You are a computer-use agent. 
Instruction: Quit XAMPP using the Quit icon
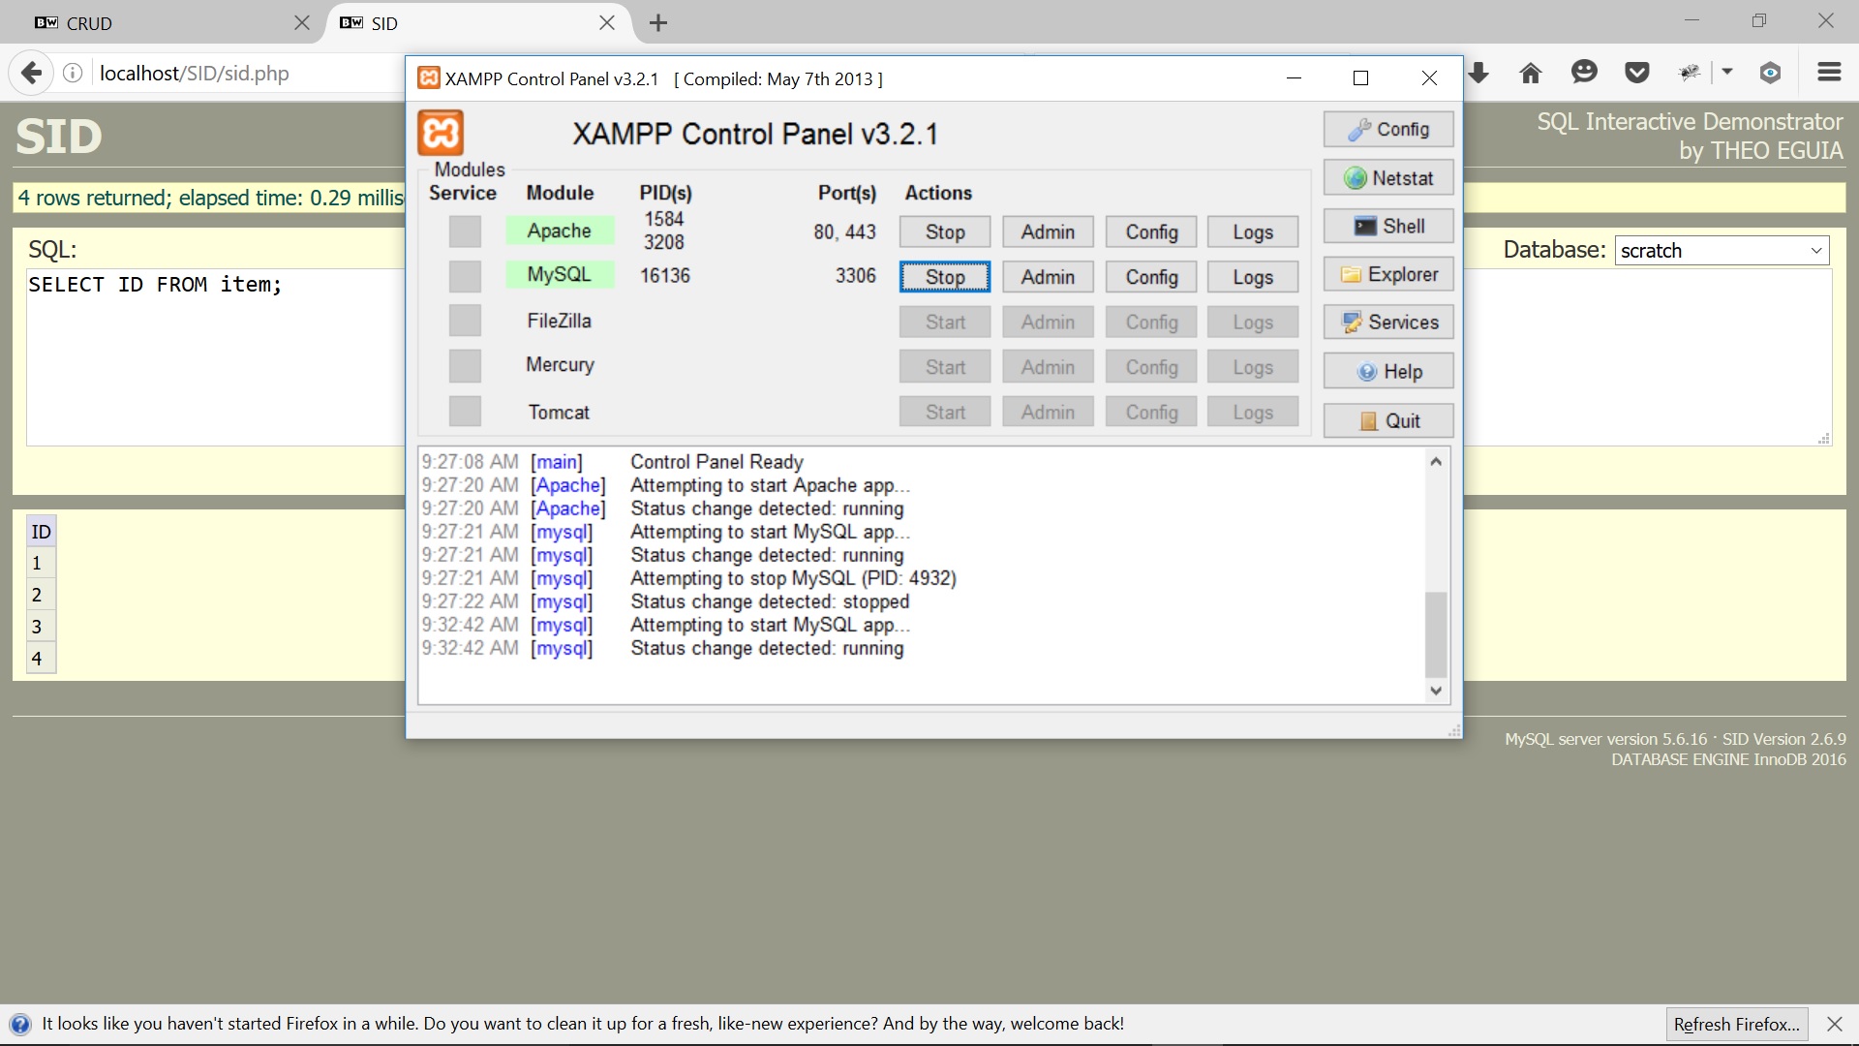[x=1367, y=420]
